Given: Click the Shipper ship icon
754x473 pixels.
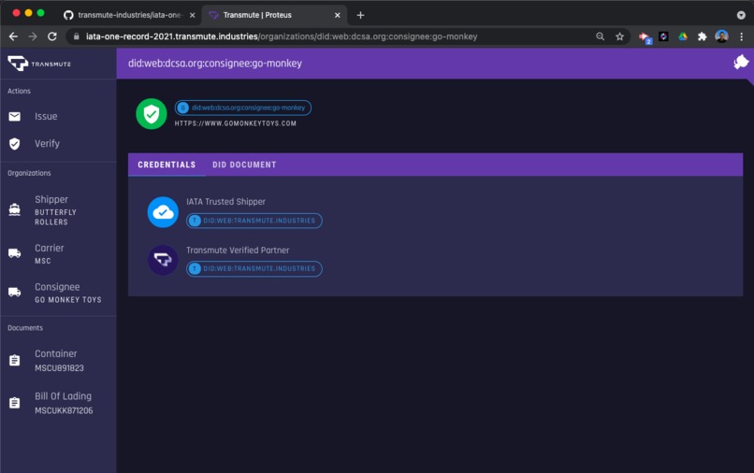Looking at the screenshot, I should 14,210.
